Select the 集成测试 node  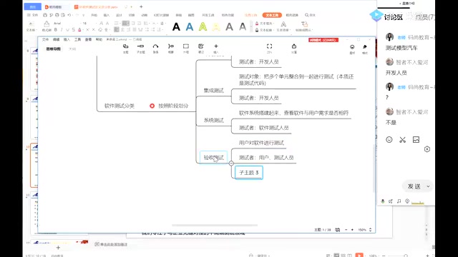coord(213,91)
